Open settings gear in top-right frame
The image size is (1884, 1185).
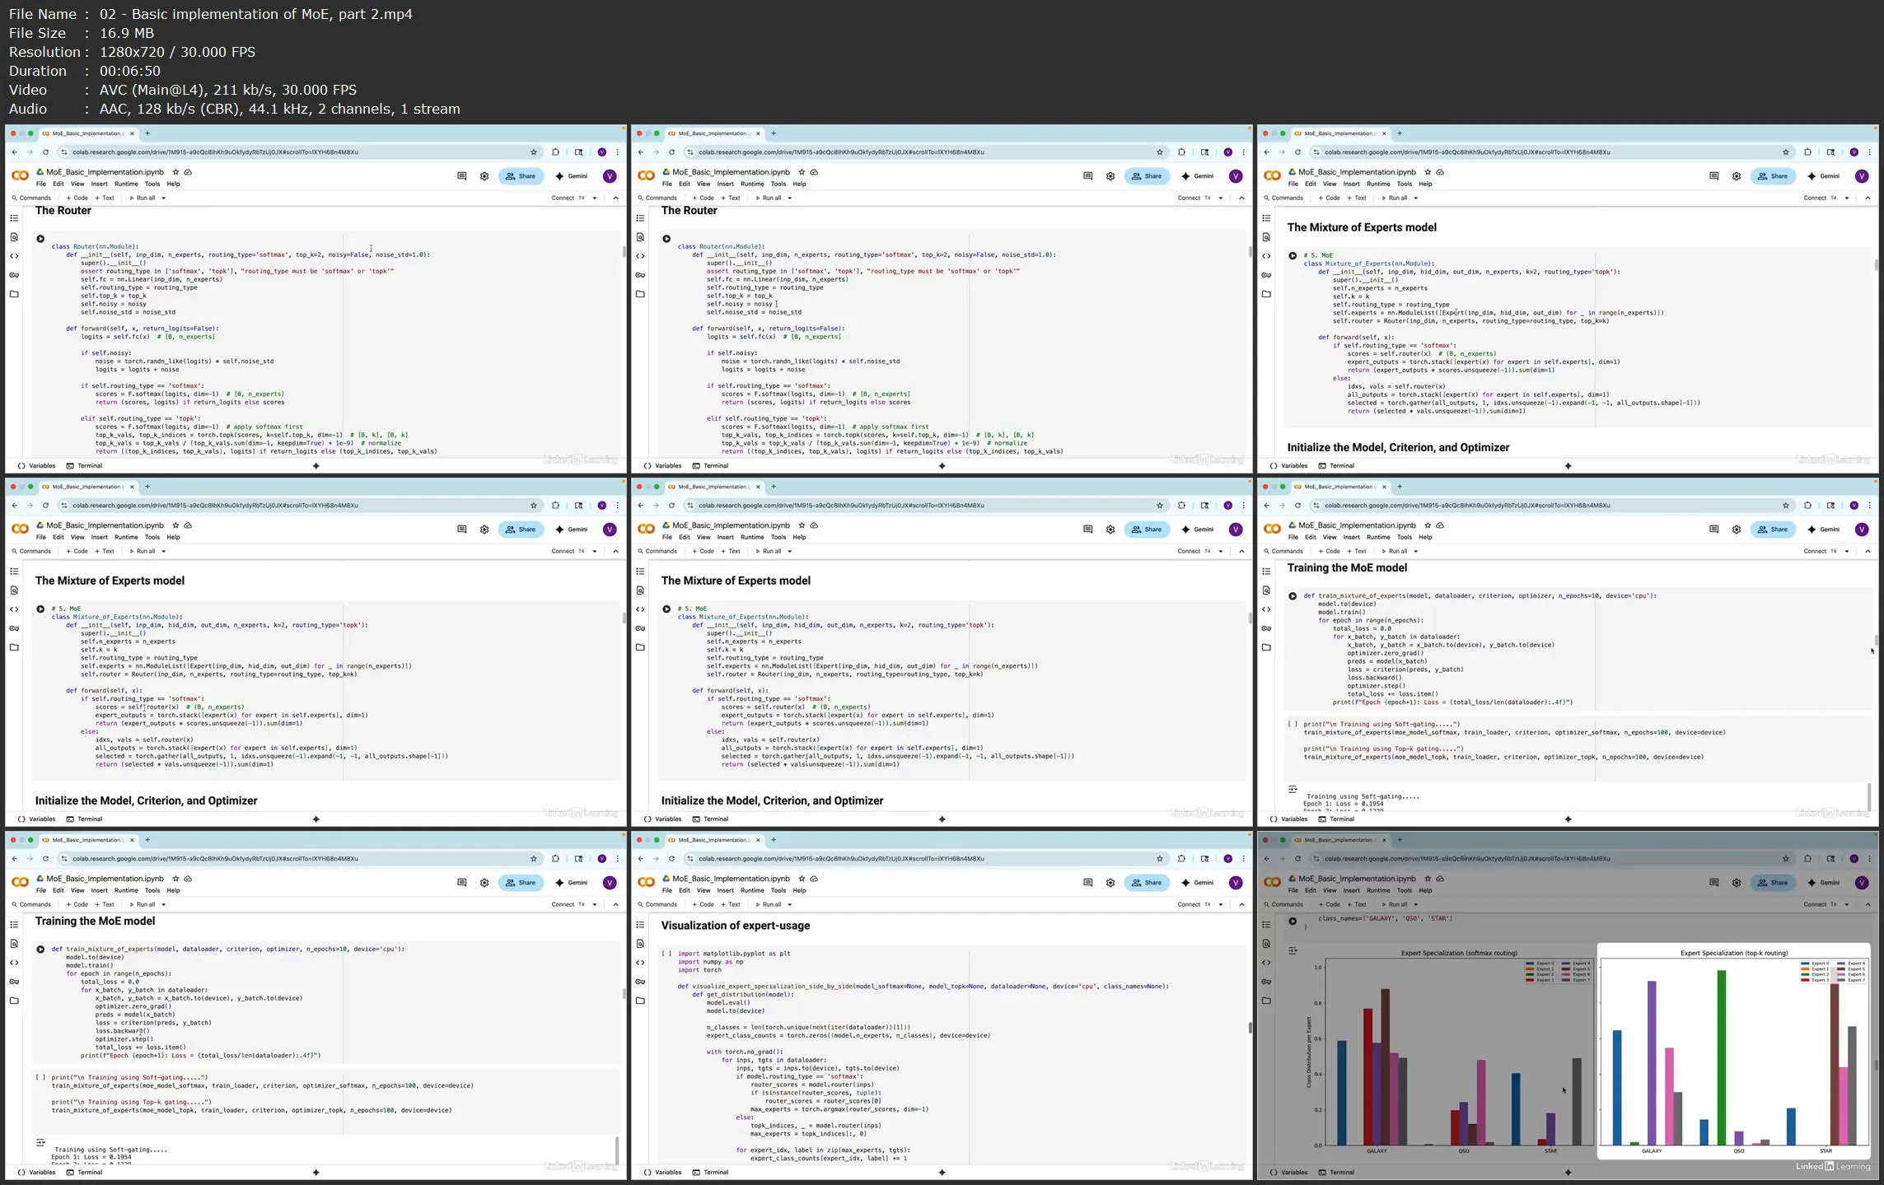coord(1737,176)
